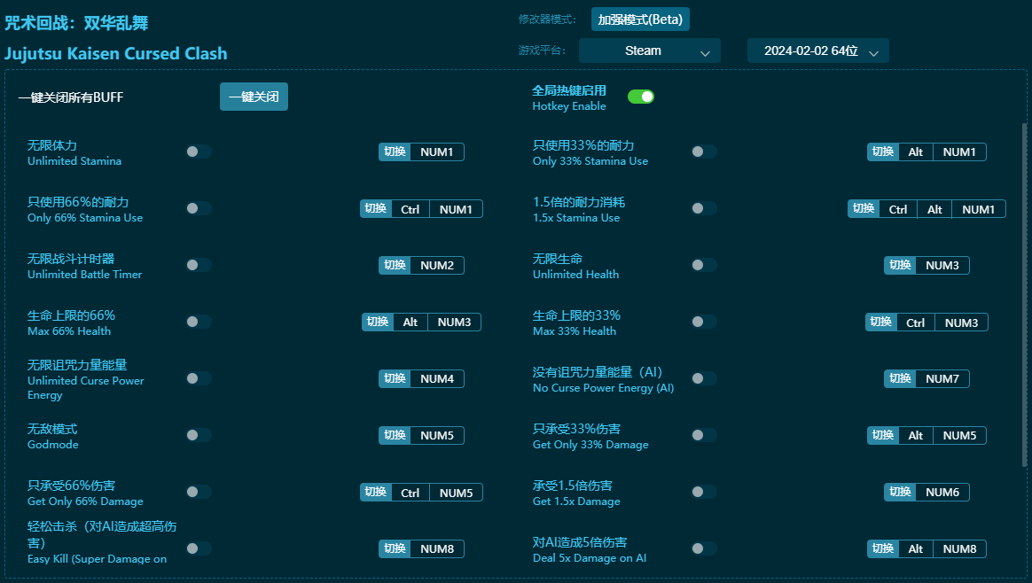
Task: Click Ctrl key of Max 33% Health hotkey
Action: pyautogui.click(x=916, y=323)
